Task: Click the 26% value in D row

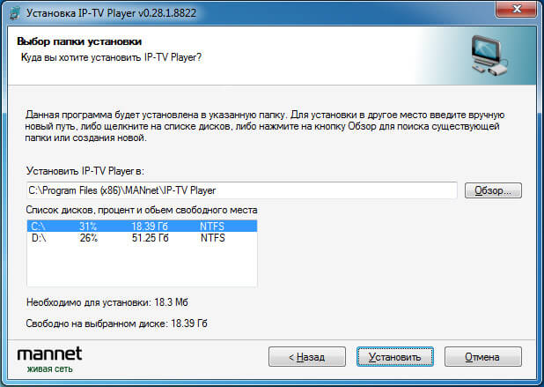Action: point(89,238)
